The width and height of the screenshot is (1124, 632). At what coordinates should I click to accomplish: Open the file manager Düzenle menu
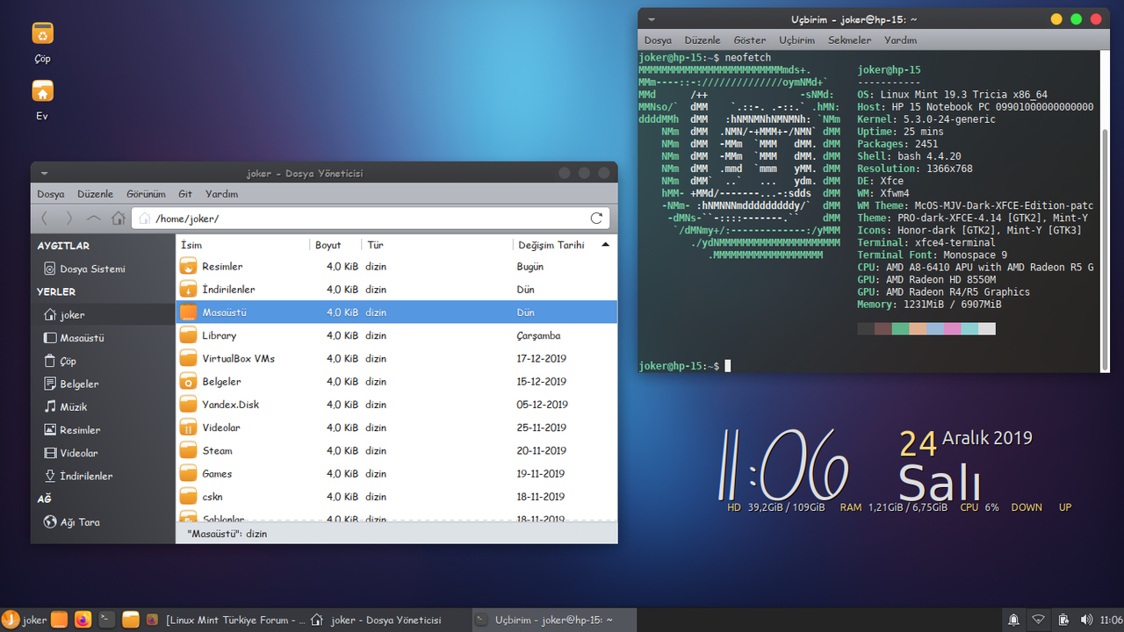click(x=95, y=194)
